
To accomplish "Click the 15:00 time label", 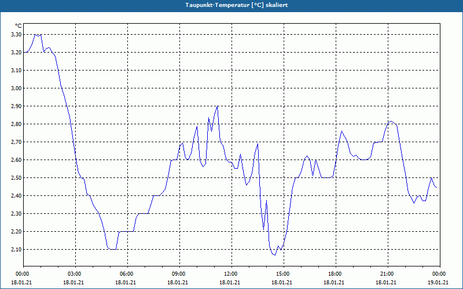I will [284, 274].
